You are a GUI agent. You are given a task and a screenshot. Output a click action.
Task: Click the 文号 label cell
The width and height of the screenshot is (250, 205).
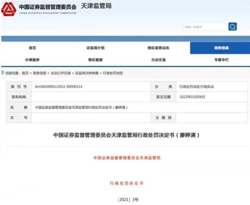point(19,118)
